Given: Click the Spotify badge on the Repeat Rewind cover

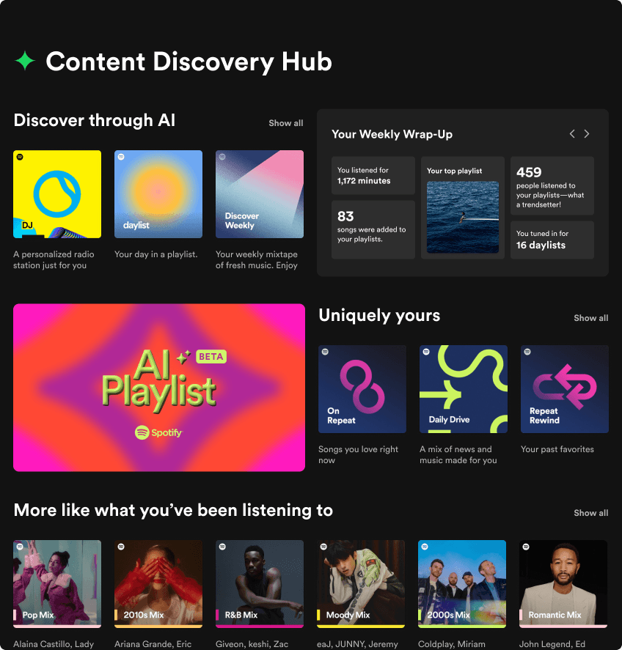Looking at the screenshot, I should pos(527,352).
